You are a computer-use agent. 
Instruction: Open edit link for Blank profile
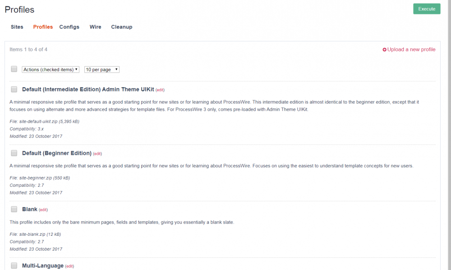pos(43,210)
